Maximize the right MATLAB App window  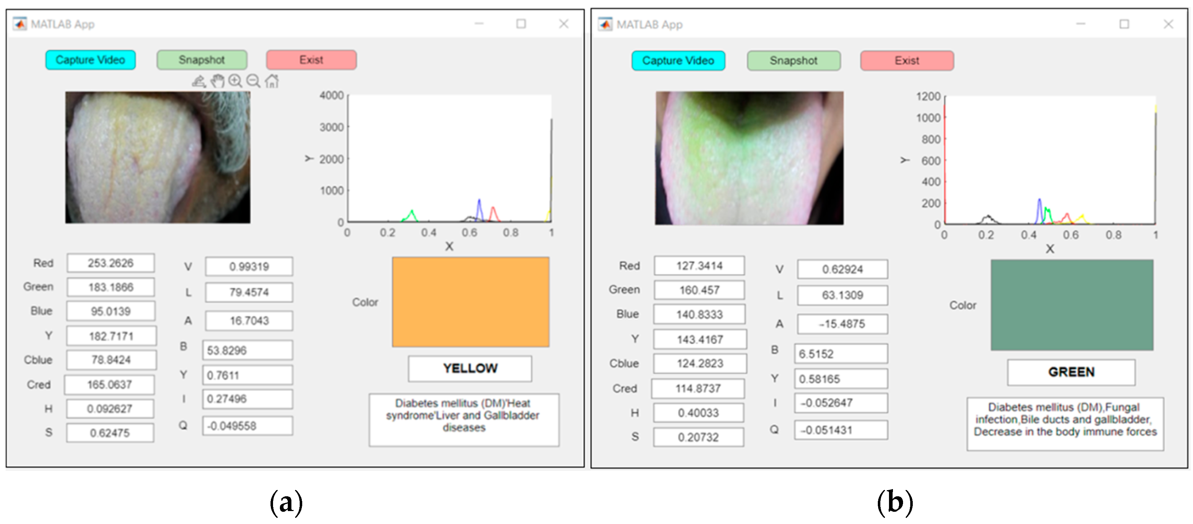1124,24
